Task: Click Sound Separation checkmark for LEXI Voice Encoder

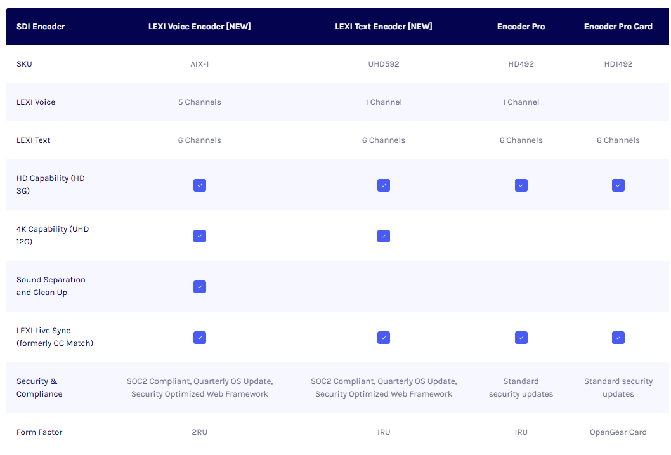Action: point(199,287)
